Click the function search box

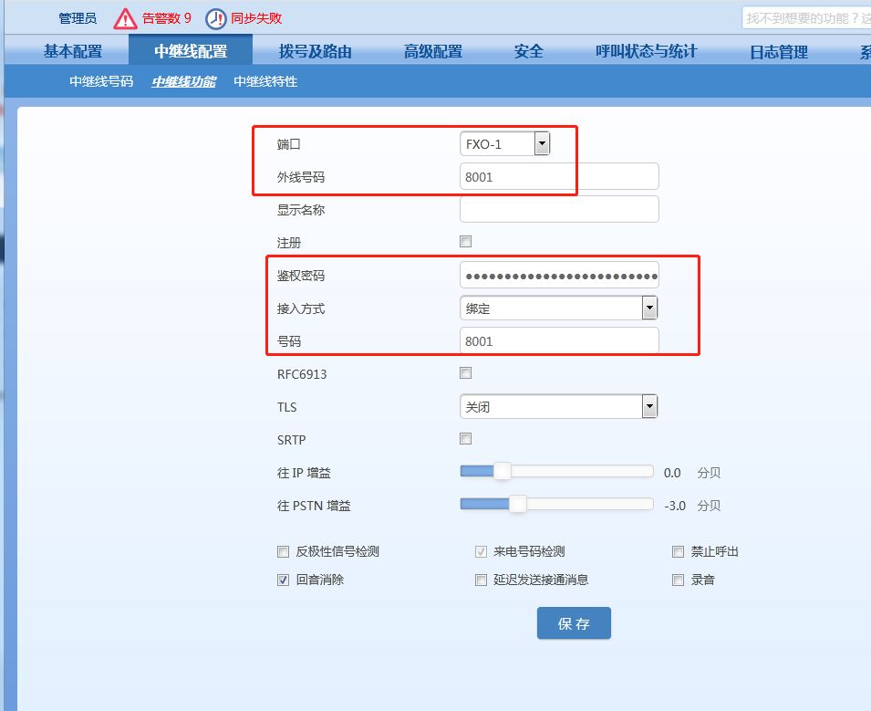coord(805,18)
